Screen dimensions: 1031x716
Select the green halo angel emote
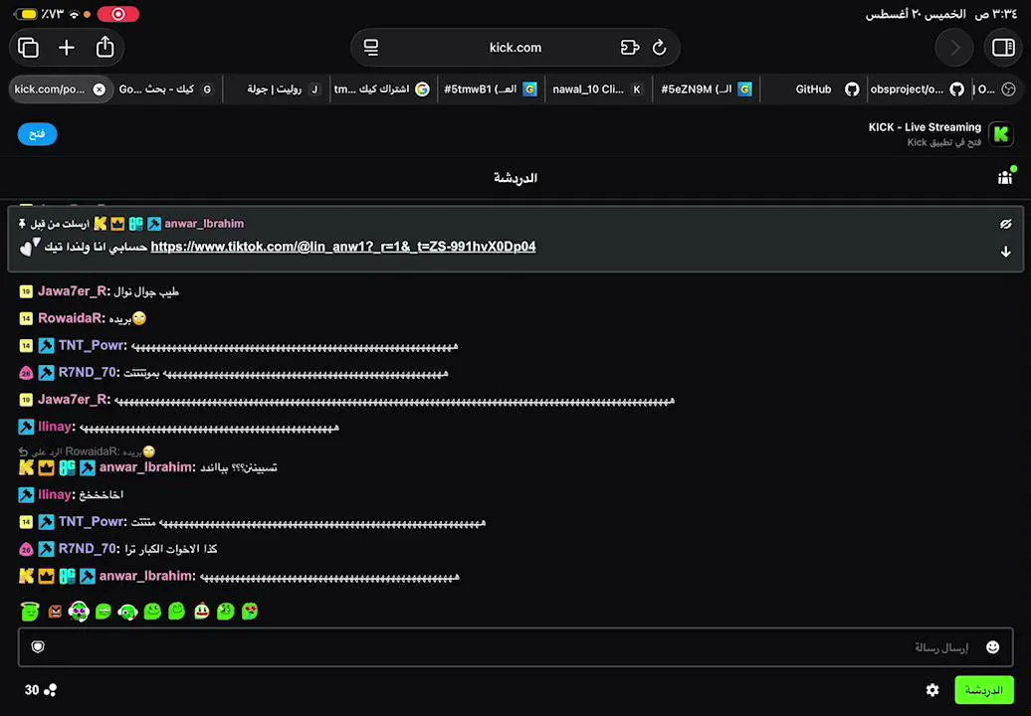30,611
